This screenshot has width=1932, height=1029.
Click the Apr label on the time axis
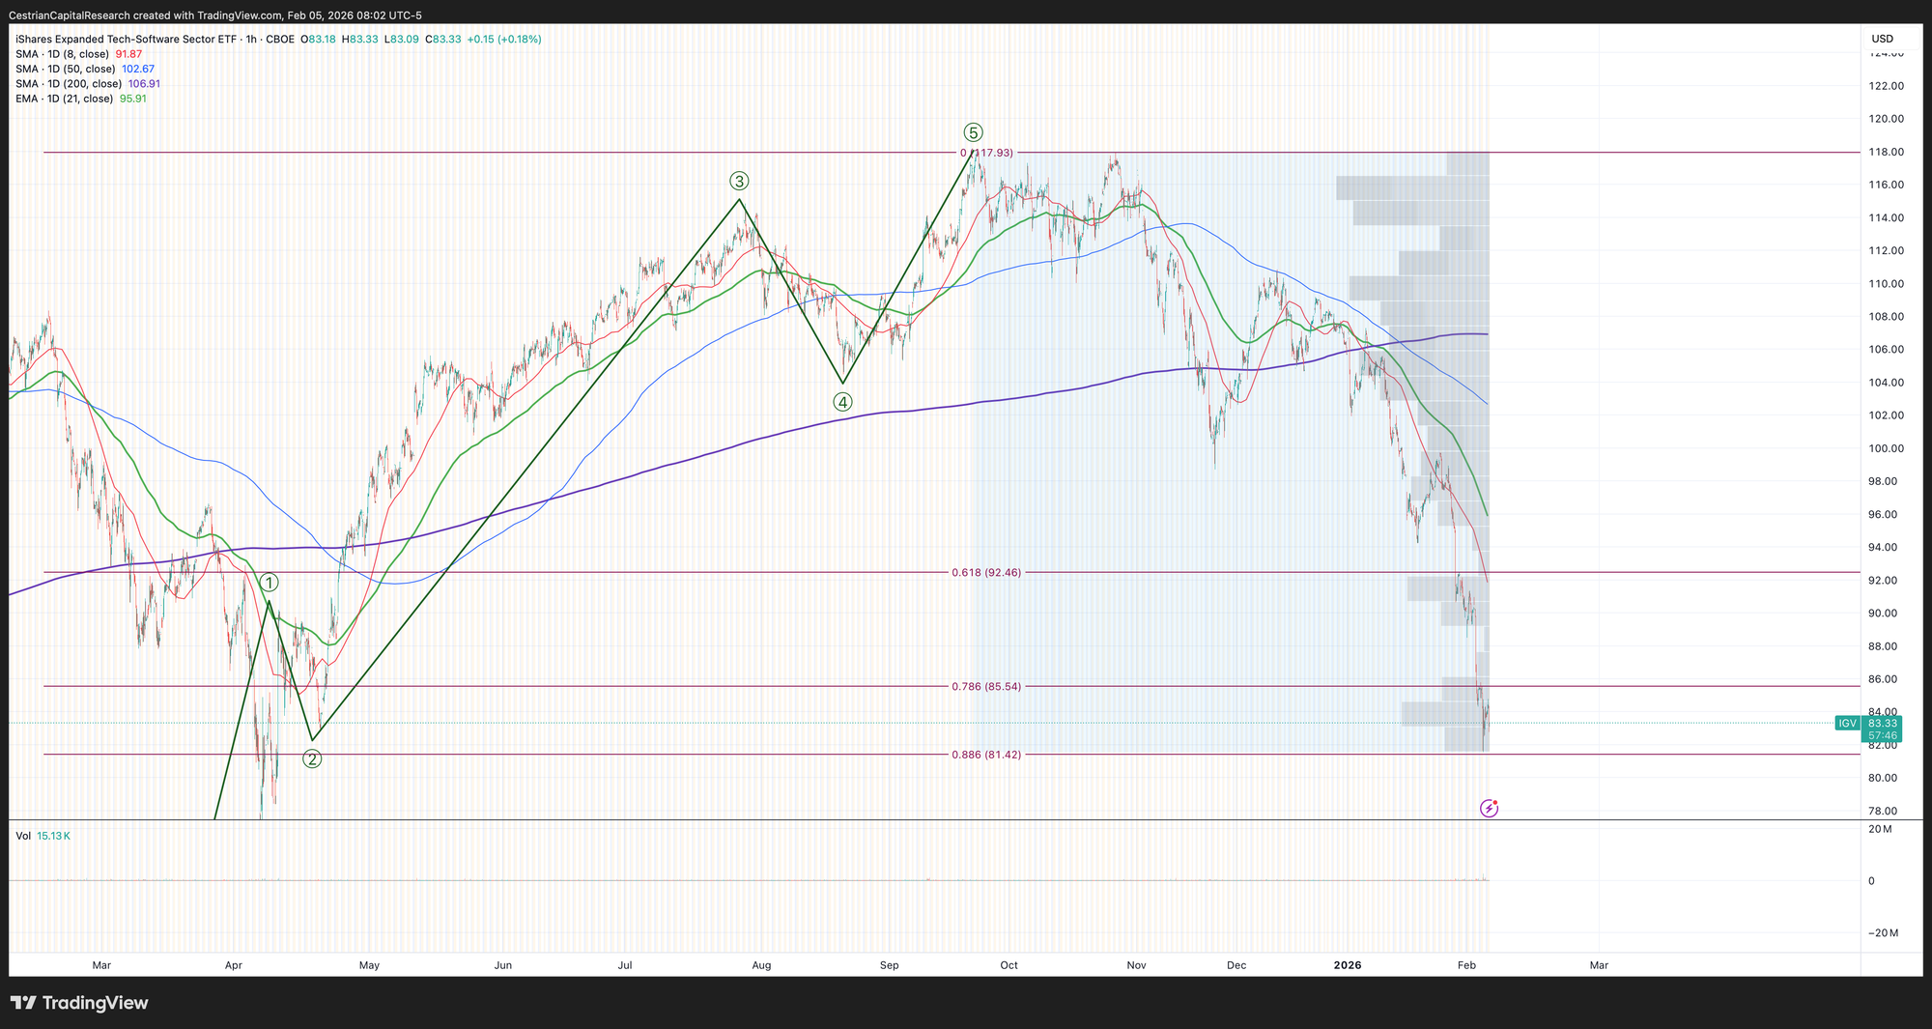point(233,965)
